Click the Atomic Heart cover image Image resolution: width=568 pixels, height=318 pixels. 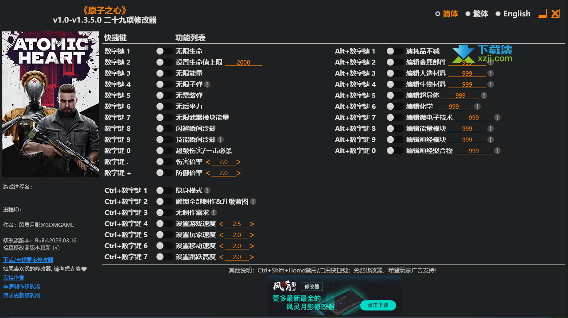(x=51, y=104)
